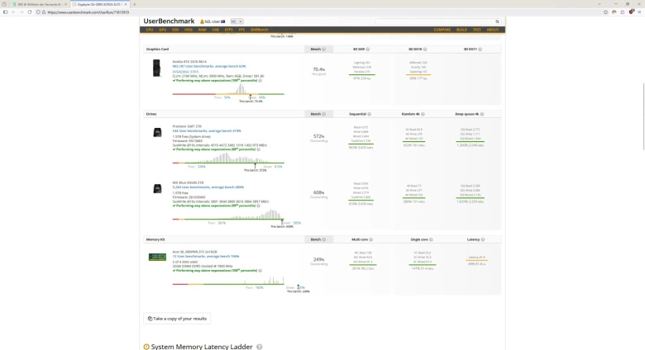This screenshot has height=350, width=645.
Task: Open the USB category in navigation bar
Action: point(215,30)
